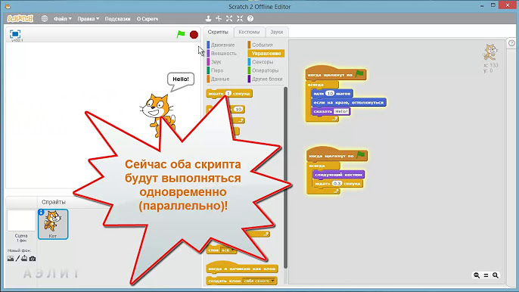Toggle stage full screen mode icon
The image size is (519, 292).
click(x=15, y=34)
